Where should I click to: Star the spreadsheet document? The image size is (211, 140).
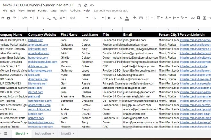coord(80,5)
